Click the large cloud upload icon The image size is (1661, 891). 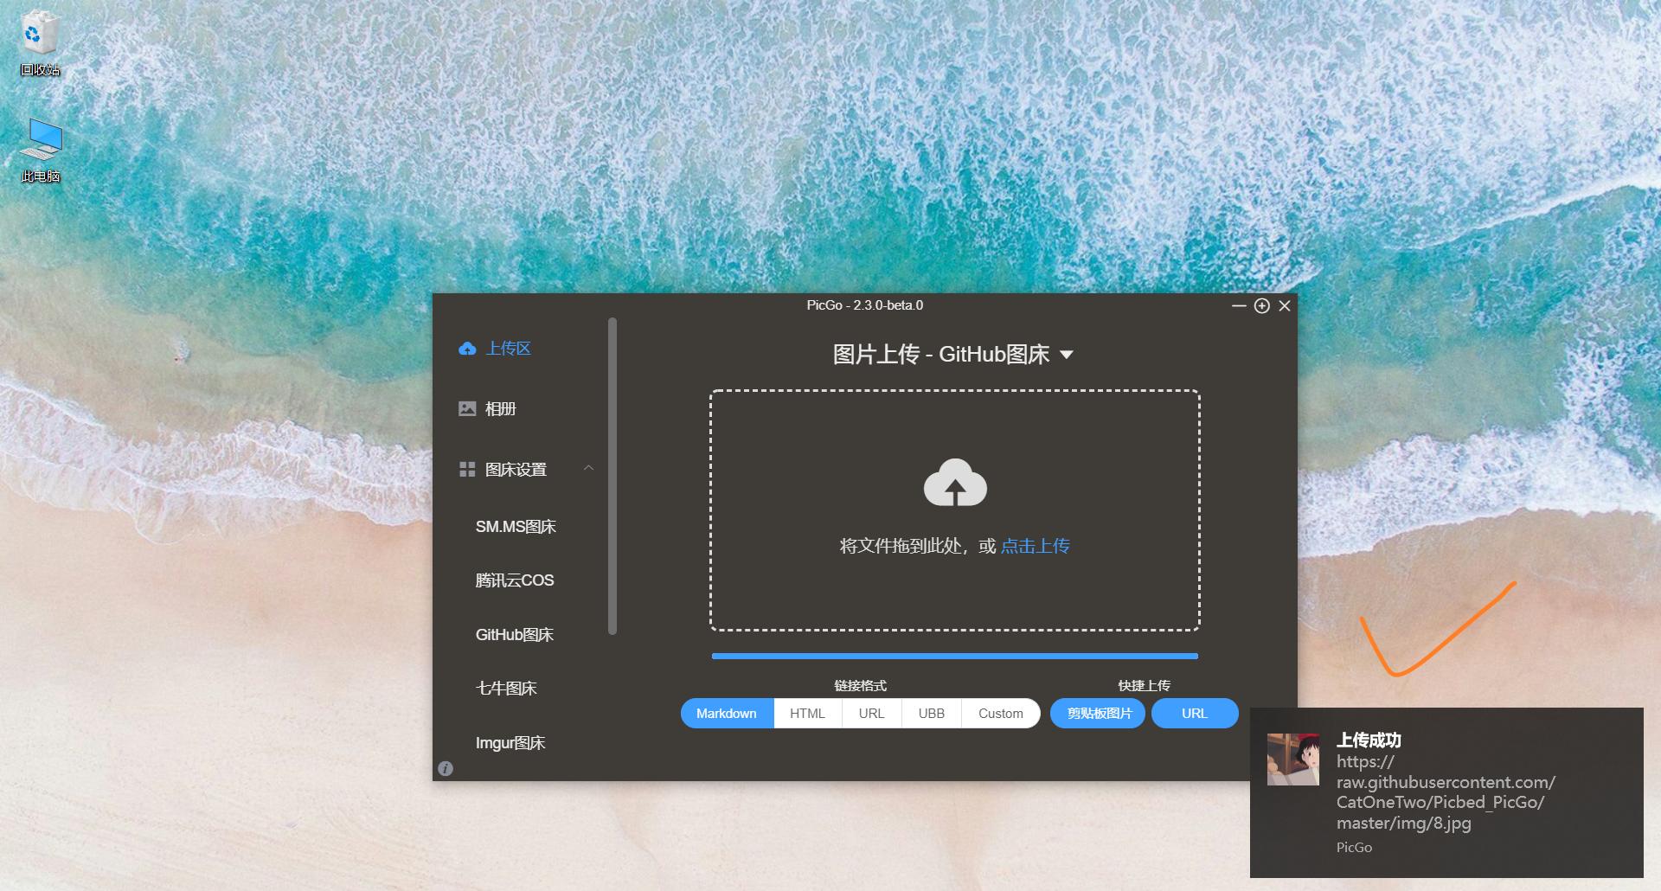pyautogui.click(x=955, y=482)
